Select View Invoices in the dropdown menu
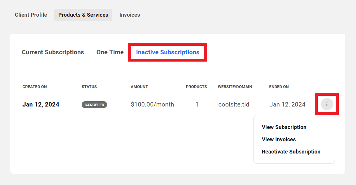Viewport: 356px width, 185px height. coord(279,139)
